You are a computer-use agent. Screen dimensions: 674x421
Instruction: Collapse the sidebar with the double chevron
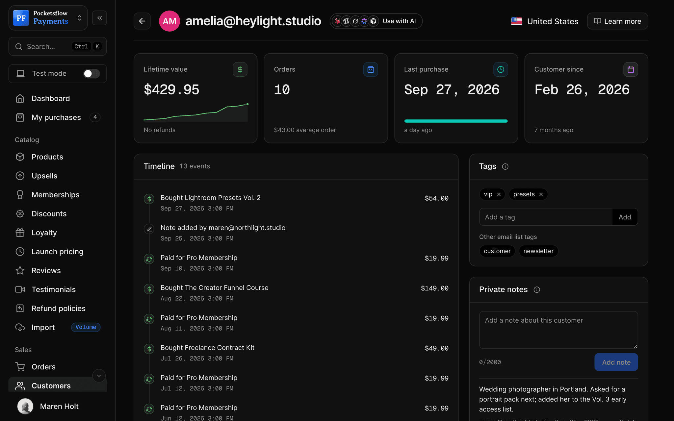pos(99,18)
